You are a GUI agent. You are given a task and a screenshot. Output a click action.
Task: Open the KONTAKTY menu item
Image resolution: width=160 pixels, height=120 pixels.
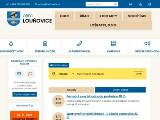[108, 16]
